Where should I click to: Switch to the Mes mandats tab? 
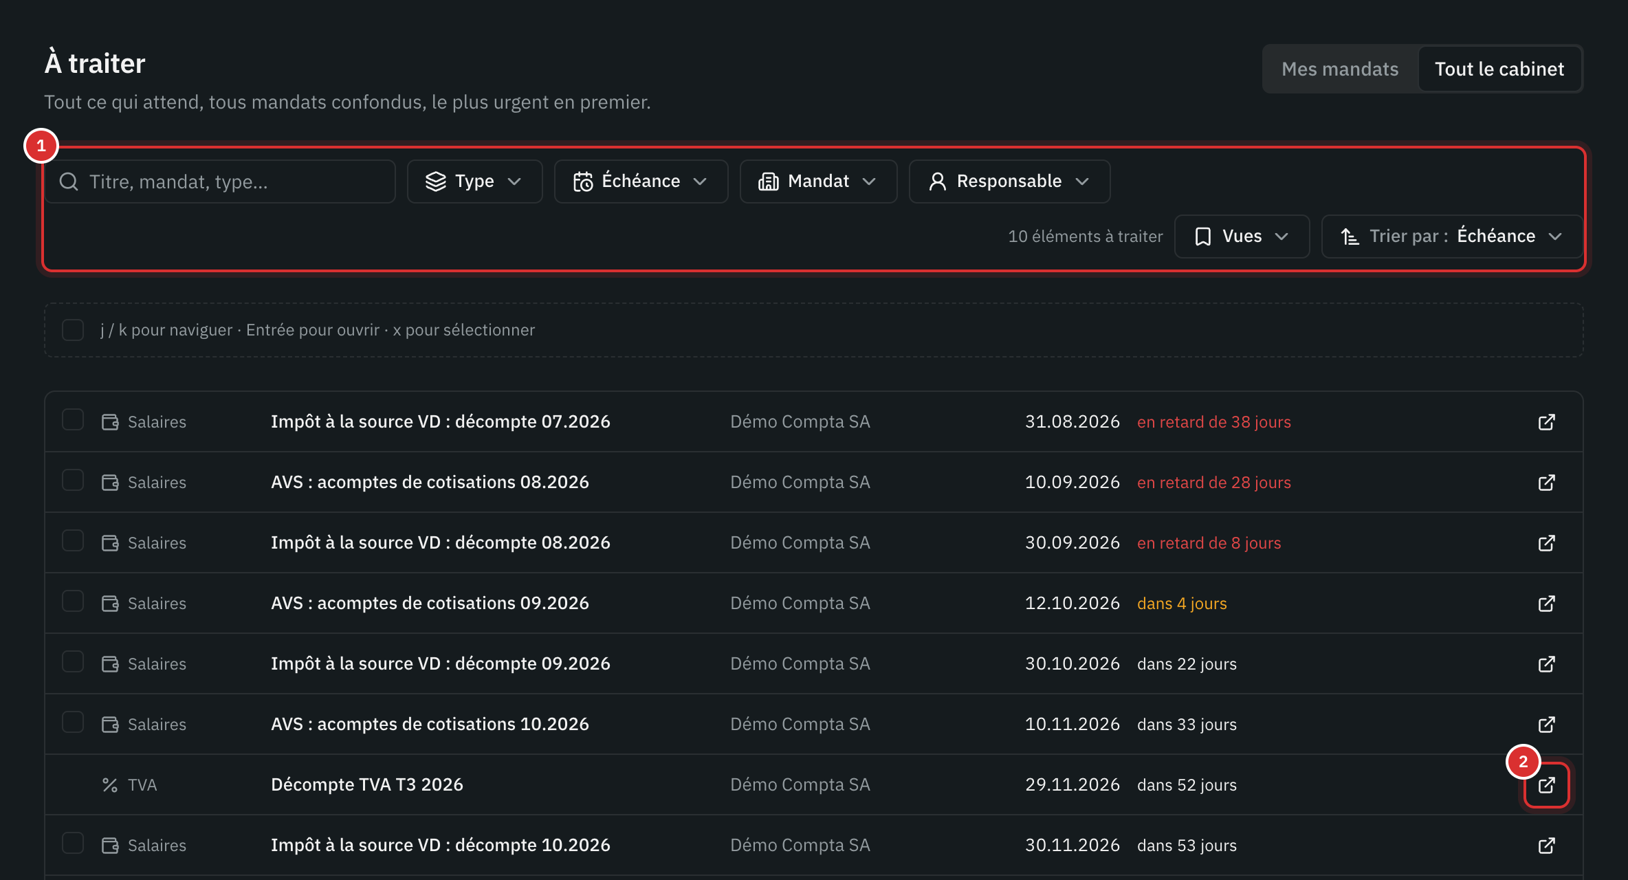[1340, 69]
